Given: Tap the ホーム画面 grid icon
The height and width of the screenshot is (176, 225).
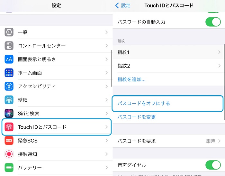Looking at the screenshot, I should tap(9, 73).
